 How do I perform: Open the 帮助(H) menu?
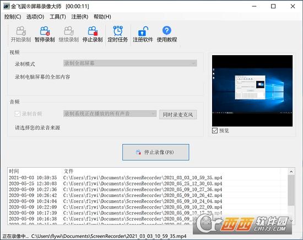tap(102, 17)
